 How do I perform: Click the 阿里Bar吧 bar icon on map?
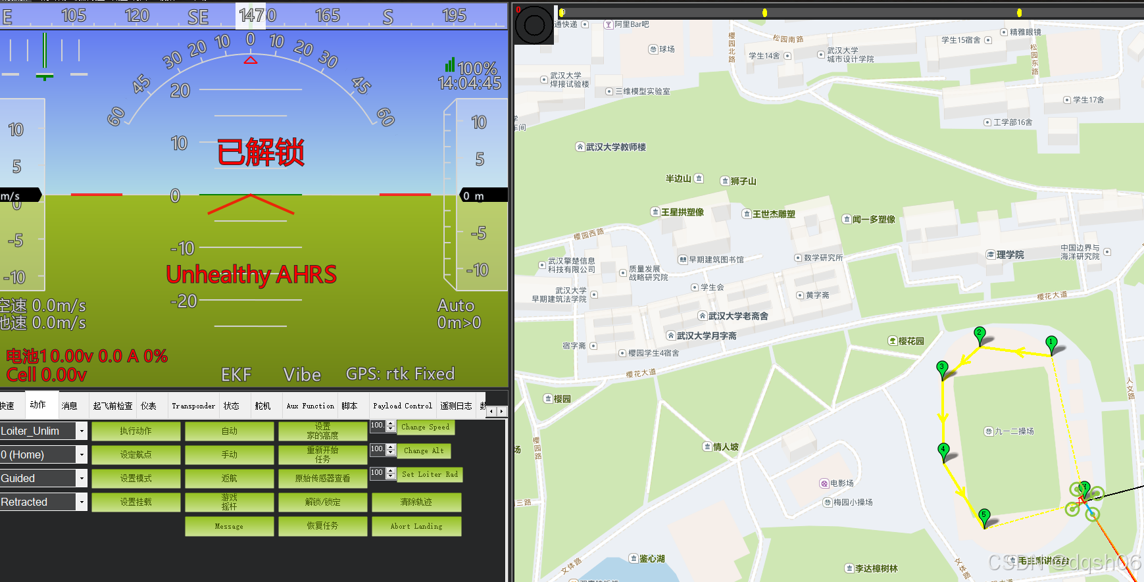point(609,24)
